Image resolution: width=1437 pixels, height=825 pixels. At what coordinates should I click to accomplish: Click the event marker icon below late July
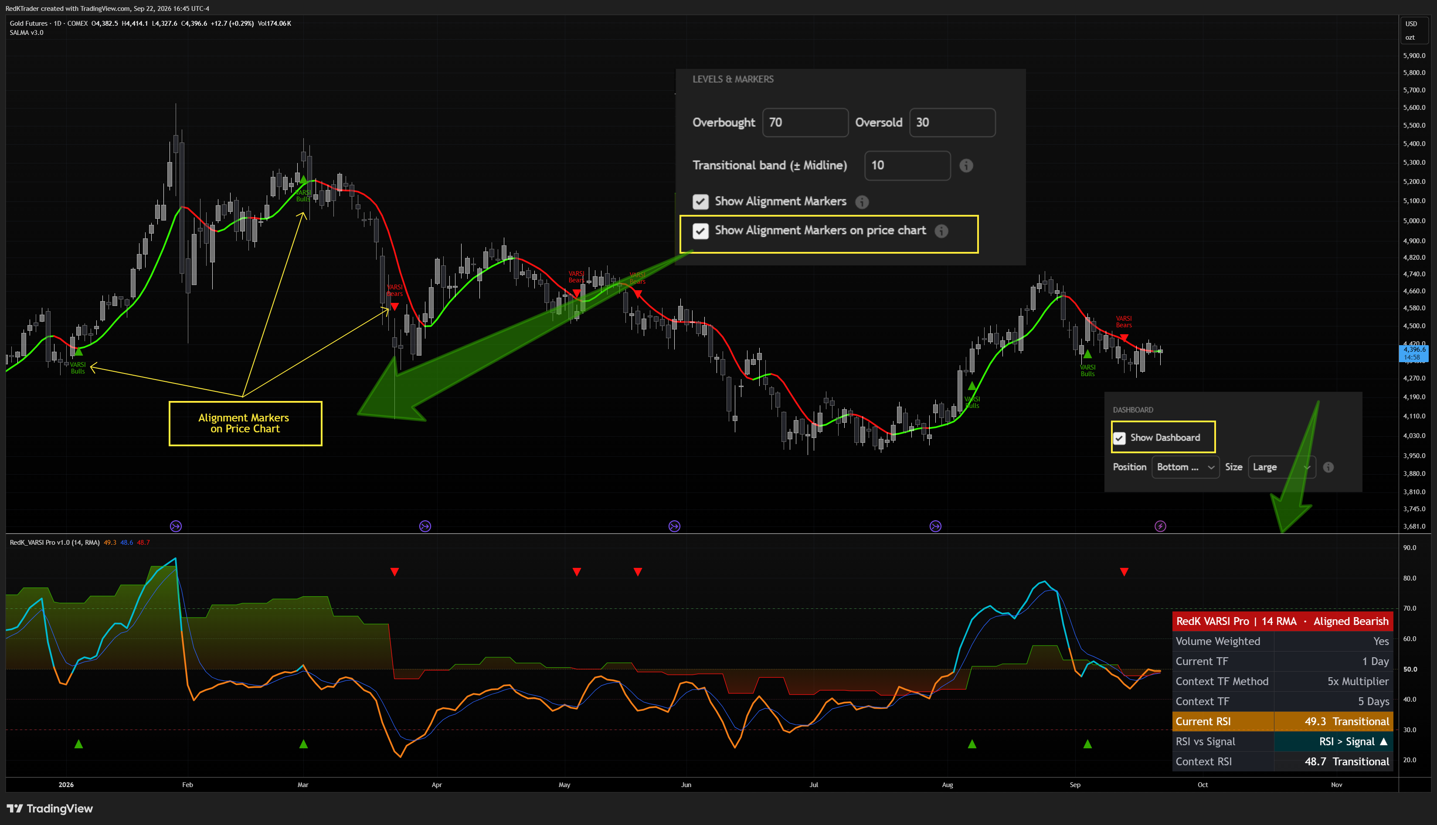(x=935, y=526)
